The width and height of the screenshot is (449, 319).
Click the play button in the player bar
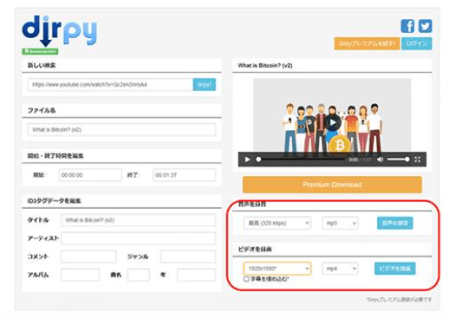tap(247, 159)
